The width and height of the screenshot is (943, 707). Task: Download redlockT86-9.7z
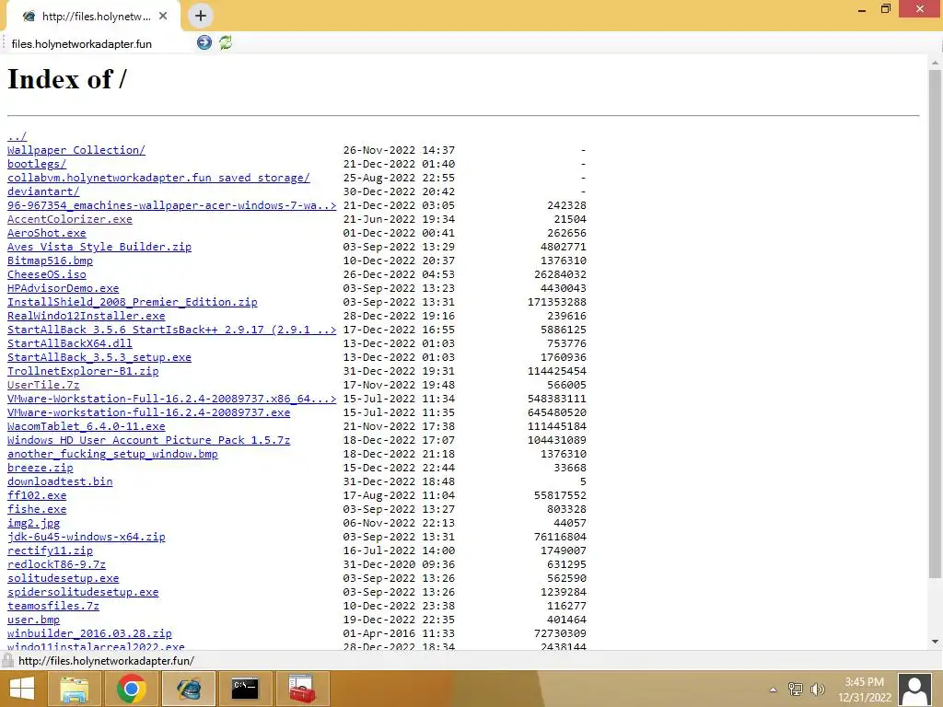56,565
